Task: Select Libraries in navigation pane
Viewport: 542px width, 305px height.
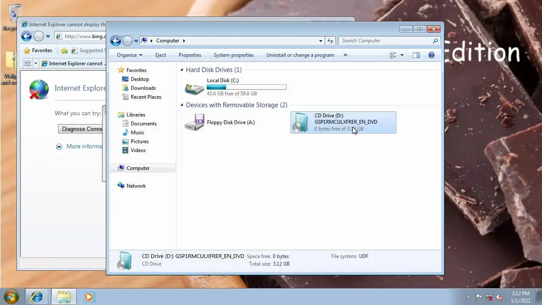Action: pyautogui.click(x=136, y=115)
